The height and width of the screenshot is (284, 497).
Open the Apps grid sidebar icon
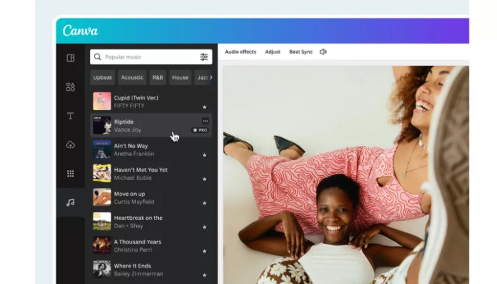tap(70, 174)
